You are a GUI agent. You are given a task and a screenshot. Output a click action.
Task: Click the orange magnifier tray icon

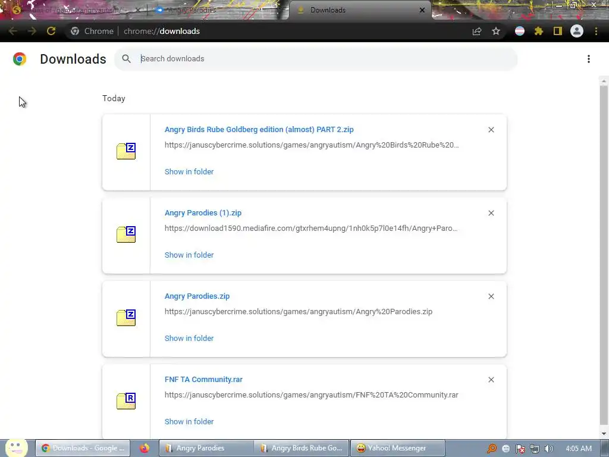click(492, 449)
